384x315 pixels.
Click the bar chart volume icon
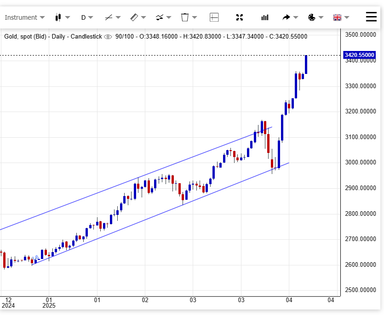265,17
